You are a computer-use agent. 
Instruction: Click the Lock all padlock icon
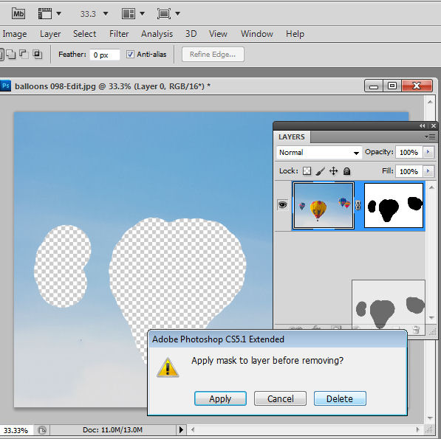point(346,170)
